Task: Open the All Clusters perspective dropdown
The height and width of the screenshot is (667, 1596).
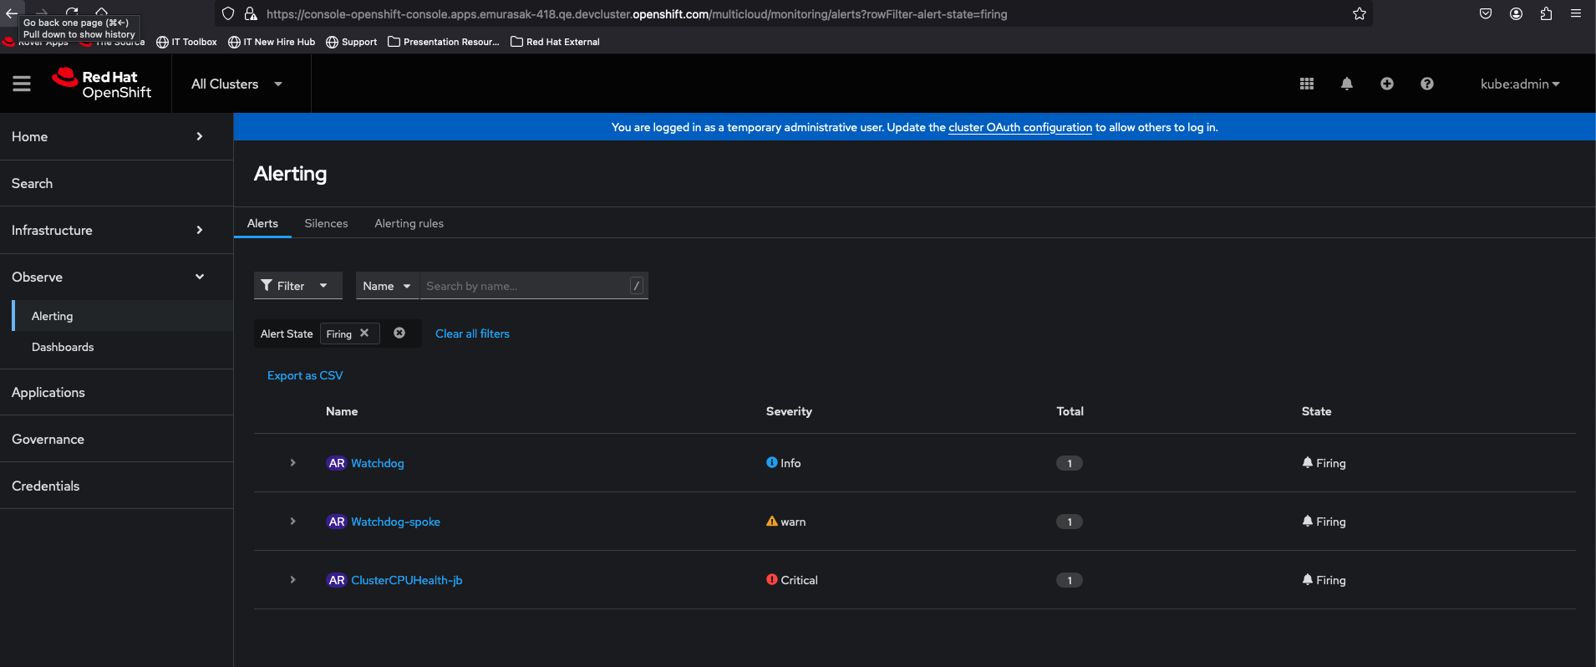Action: coord(237,84)
